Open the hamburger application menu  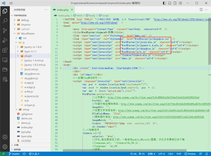(x=11, y=3)
